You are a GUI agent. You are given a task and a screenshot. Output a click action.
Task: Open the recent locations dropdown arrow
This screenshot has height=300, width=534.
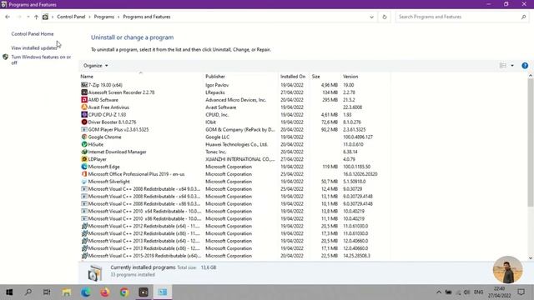[28, 17]
